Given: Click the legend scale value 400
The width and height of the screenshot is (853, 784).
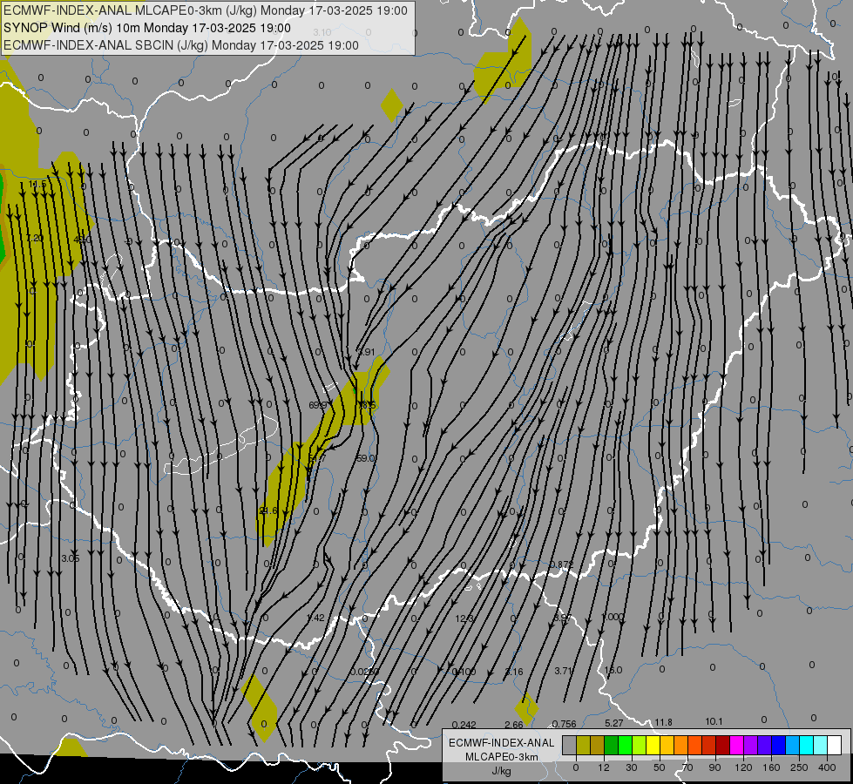Looking at the screenshot, I should (827, 767).
